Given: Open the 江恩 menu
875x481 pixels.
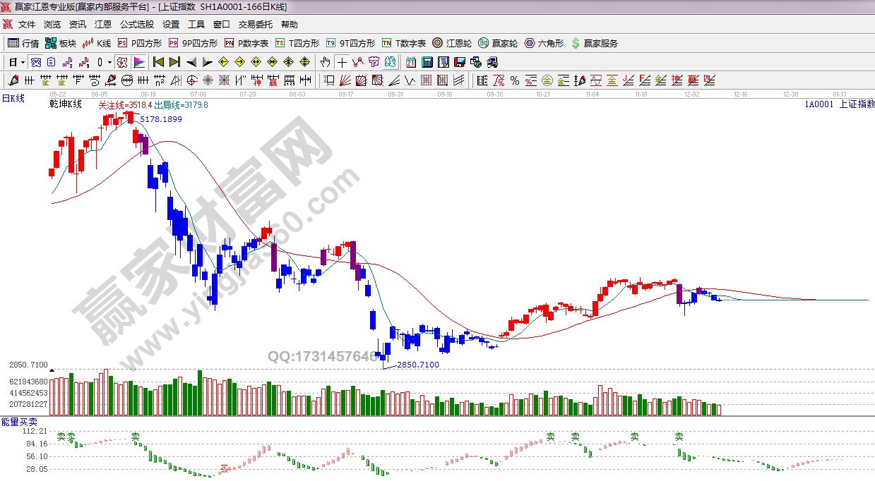Looking at the screenshot, I should coord(103,24).
